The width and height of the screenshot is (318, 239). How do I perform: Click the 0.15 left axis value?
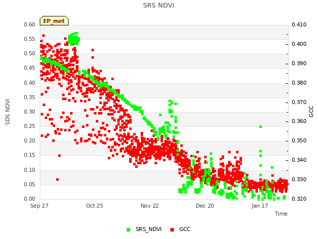pyautogui.click(x=30, y=155)
